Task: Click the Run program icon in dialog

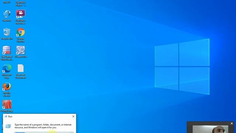Action: coord(8,126)
